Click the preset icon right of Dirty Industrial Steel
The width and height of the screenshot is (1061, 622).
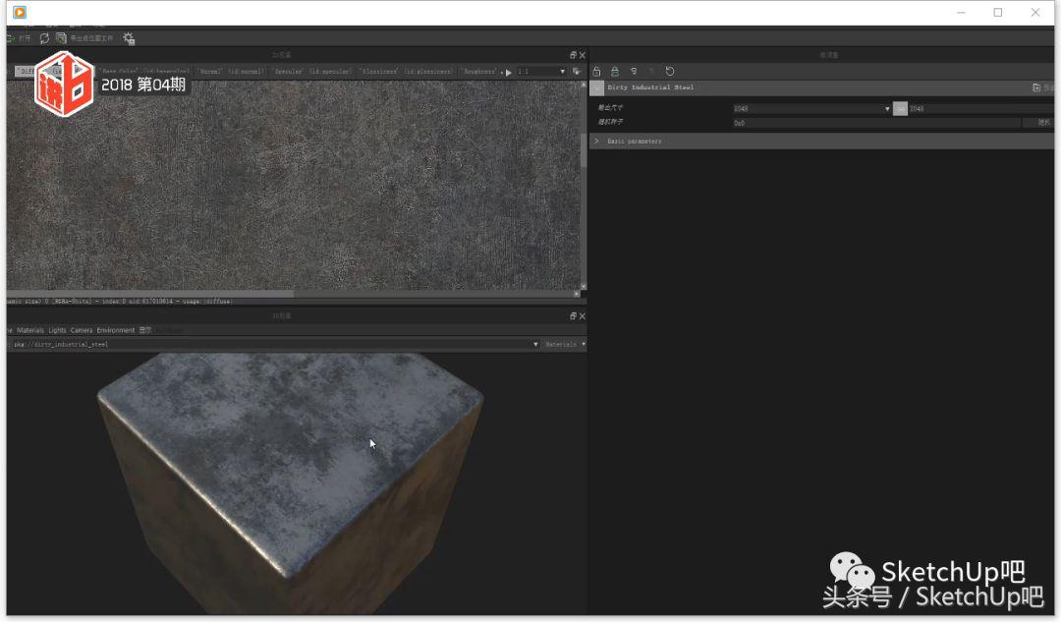(x=1036, y=87)
